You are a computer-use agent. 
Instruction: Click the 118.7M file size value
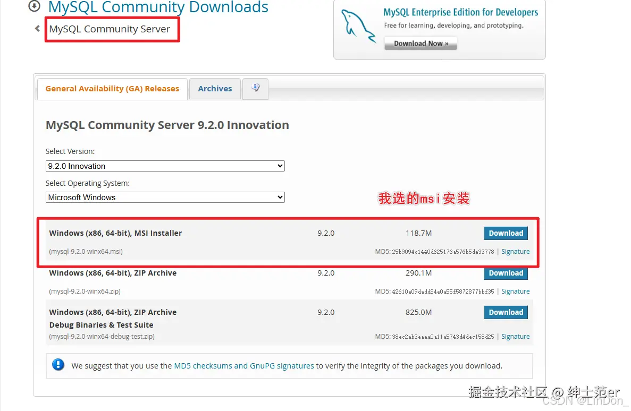[x=418, y=233]
